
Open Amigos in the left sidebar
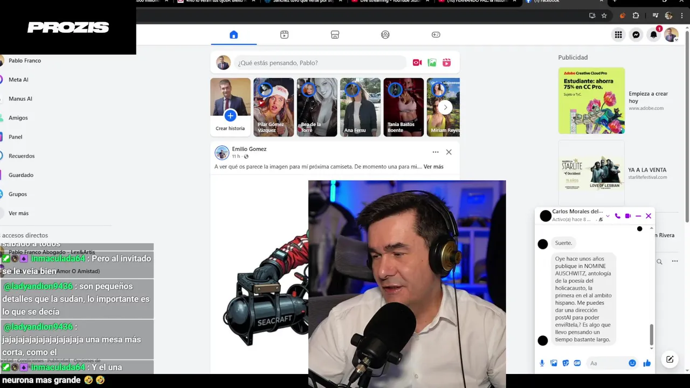(18, 118)
